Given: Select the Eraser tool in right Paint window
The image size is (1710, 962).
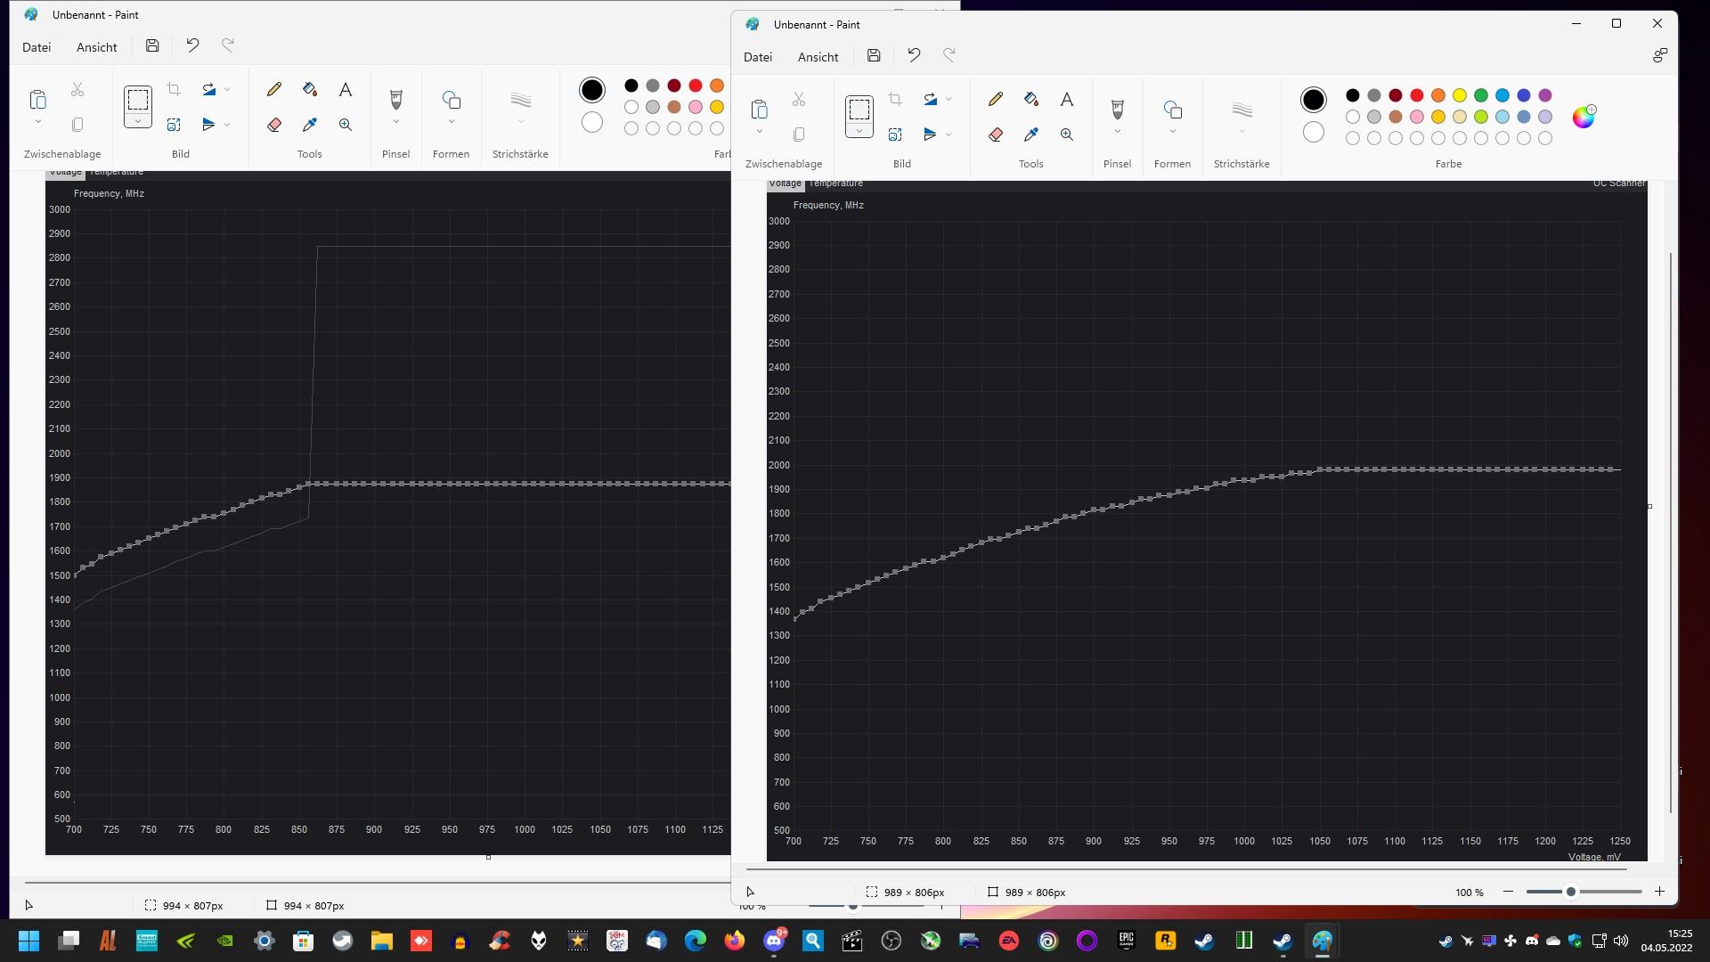Looking at the screenshot, I should click(996, 135).
